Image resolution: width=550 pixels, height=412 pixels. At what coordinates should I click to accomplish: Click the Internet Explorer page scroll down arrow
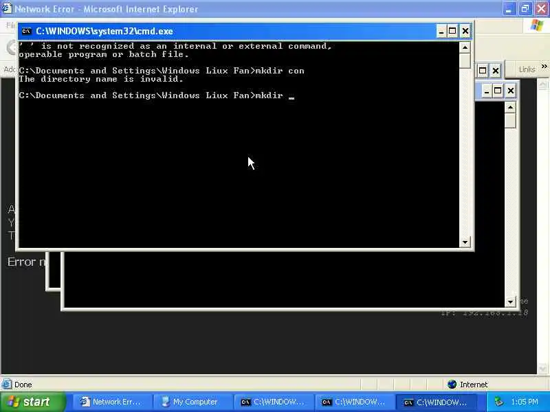[542, 368]
